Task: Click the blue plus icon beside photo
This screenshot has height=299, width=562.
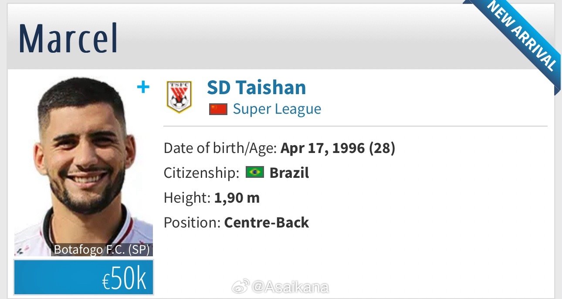Action: pyautogui.click(x=143, y=88)
